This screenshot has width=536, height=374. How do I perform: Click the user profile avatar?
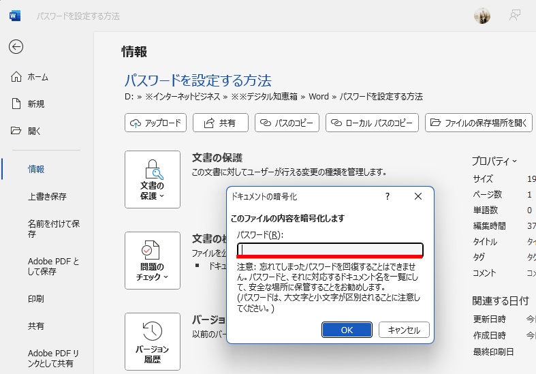click(x=482, y=16)
